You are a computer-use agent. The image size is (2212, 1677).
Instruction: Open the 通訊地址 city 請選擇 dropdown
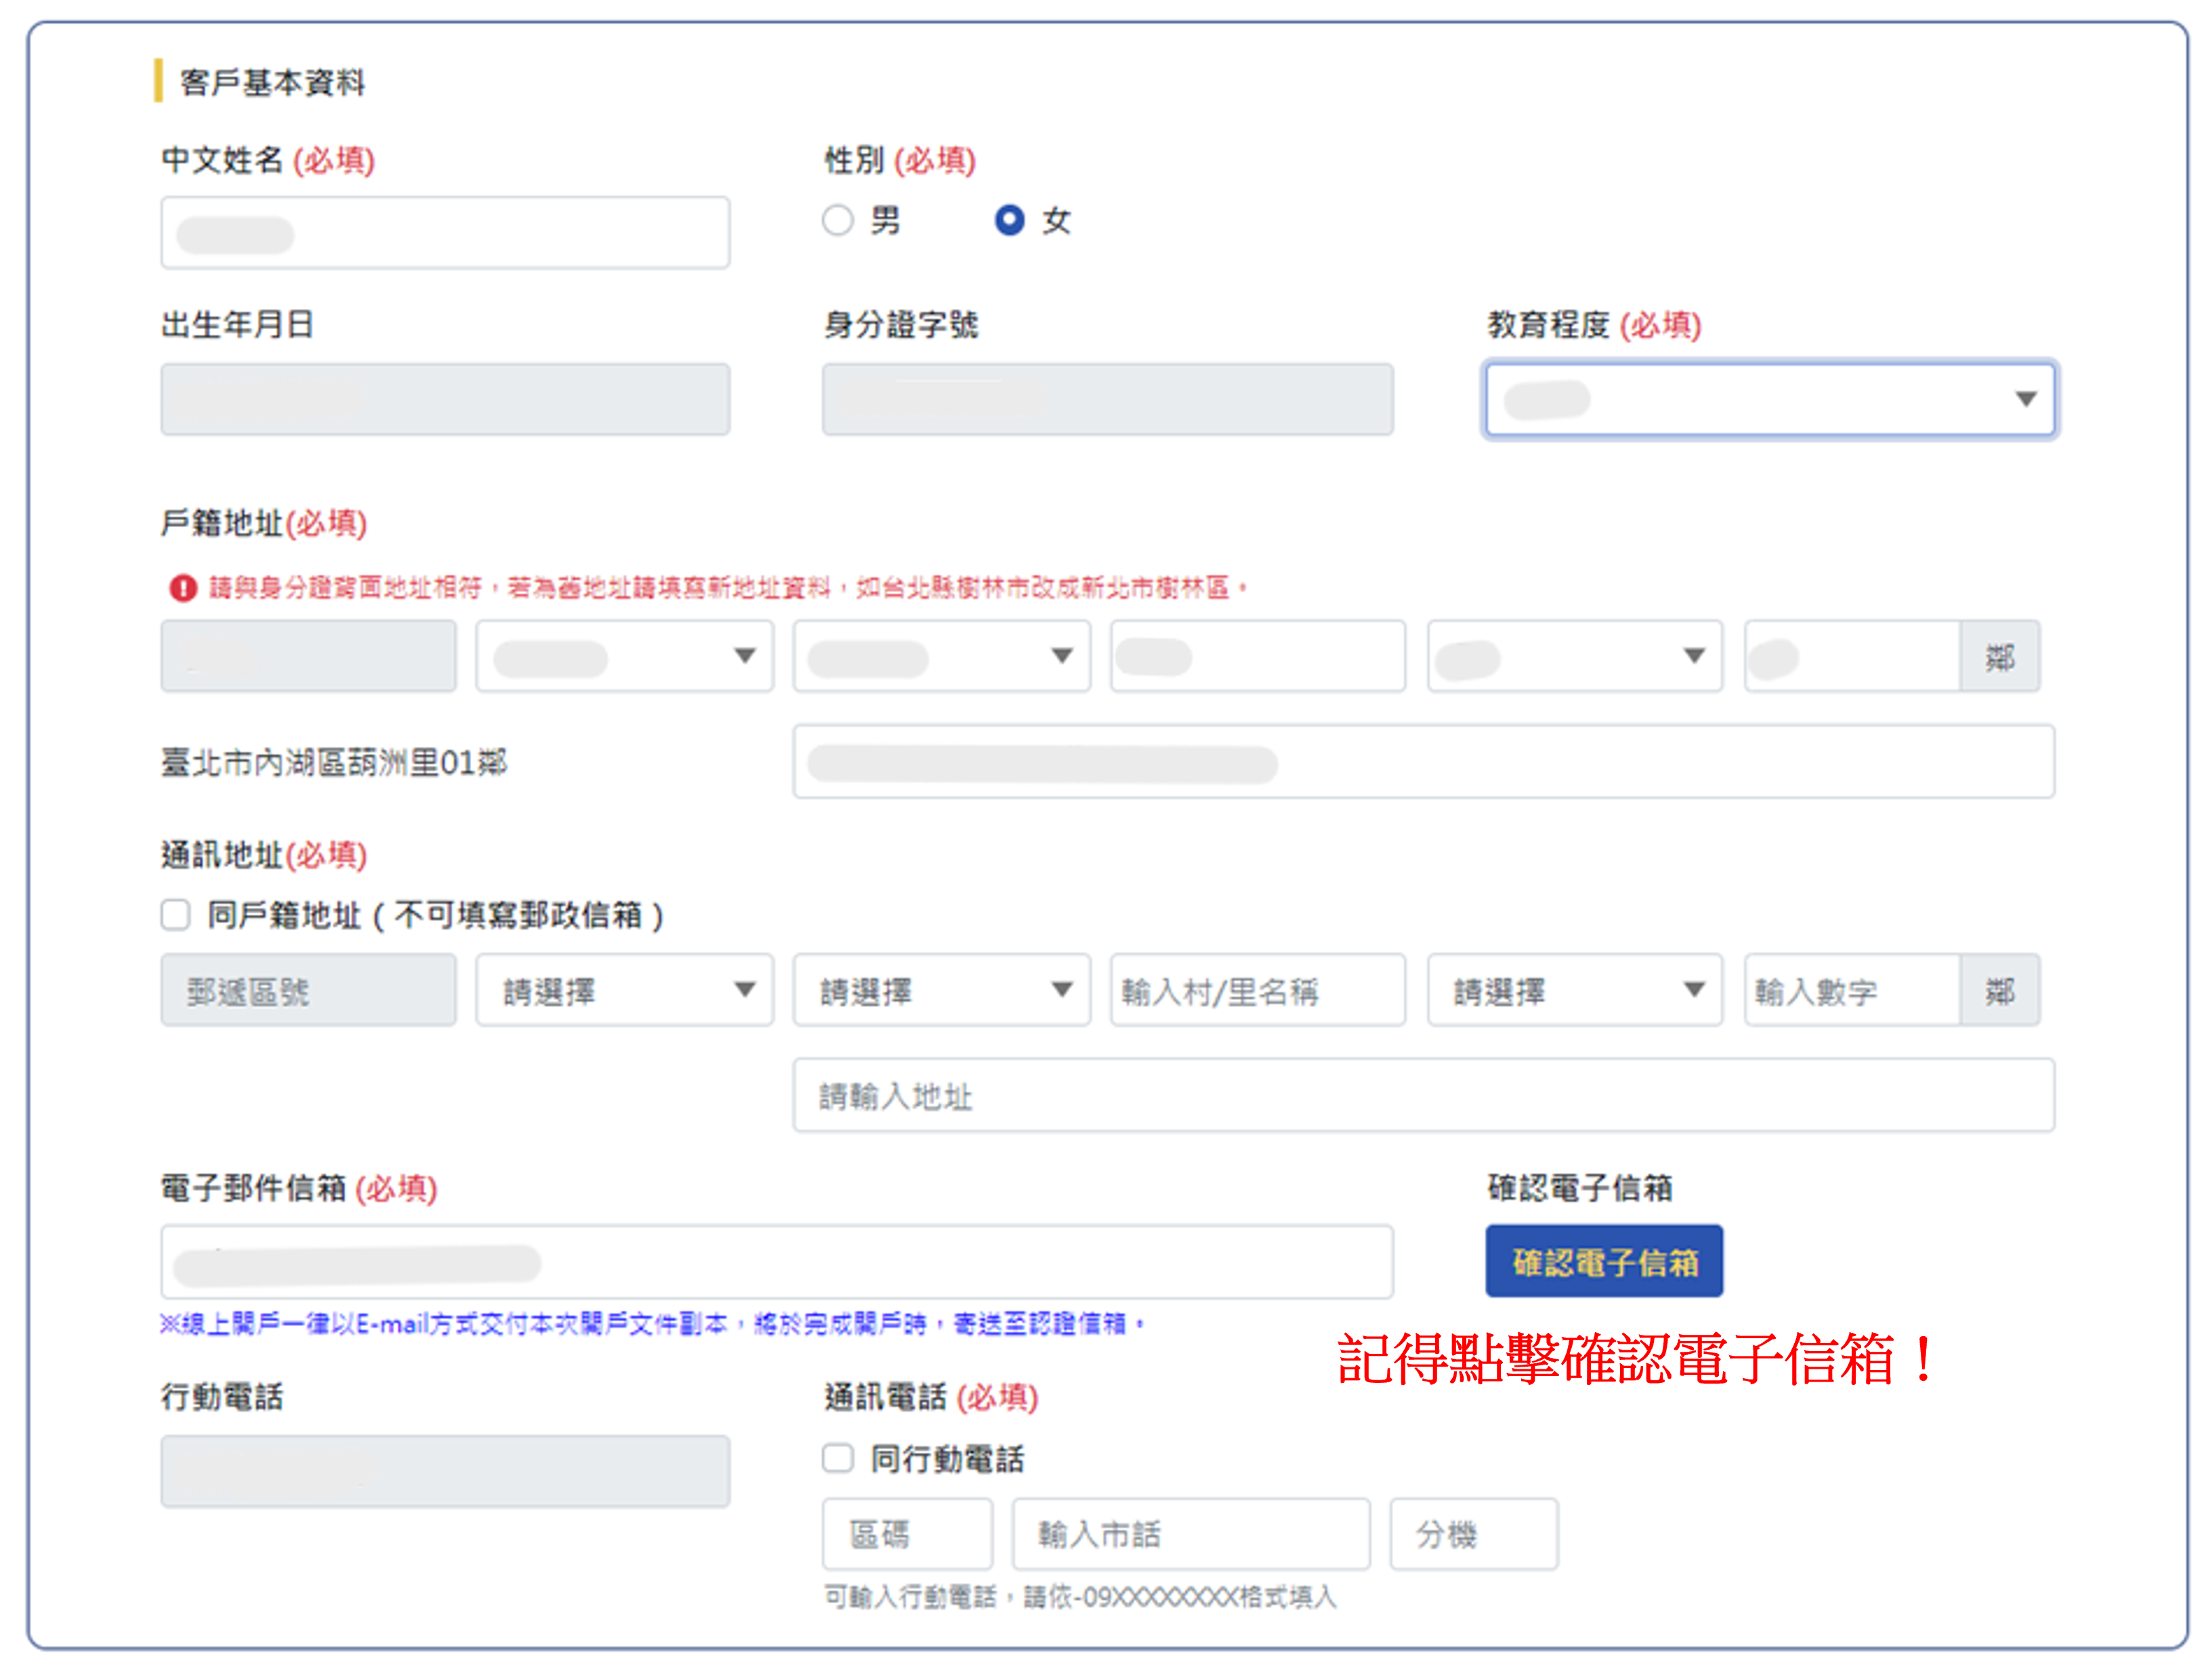pos(624,991)
